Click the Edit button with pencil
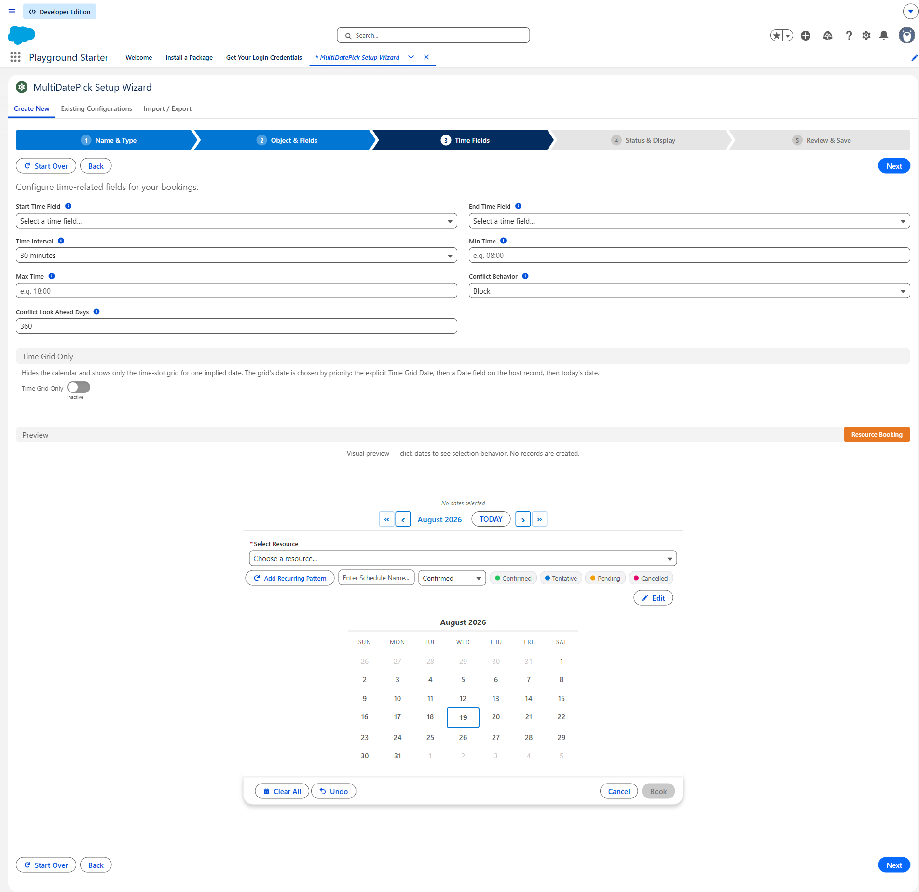Image resolution: width=919 pixels, height=892 pixels. (x=653, y=598)
